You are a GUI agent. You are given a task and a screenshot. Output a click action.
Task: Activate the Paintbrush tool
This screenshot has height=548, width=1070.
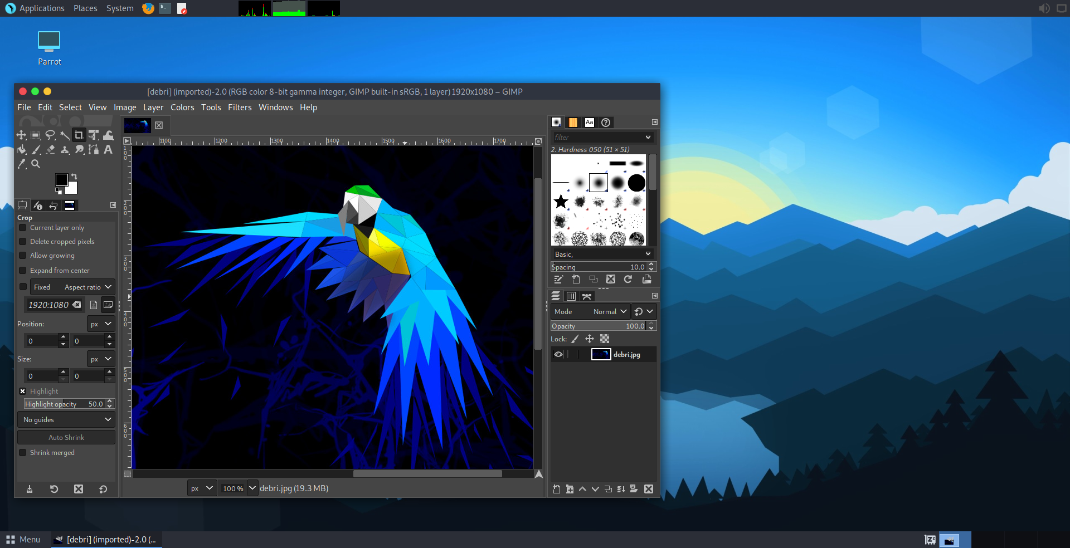36,149
